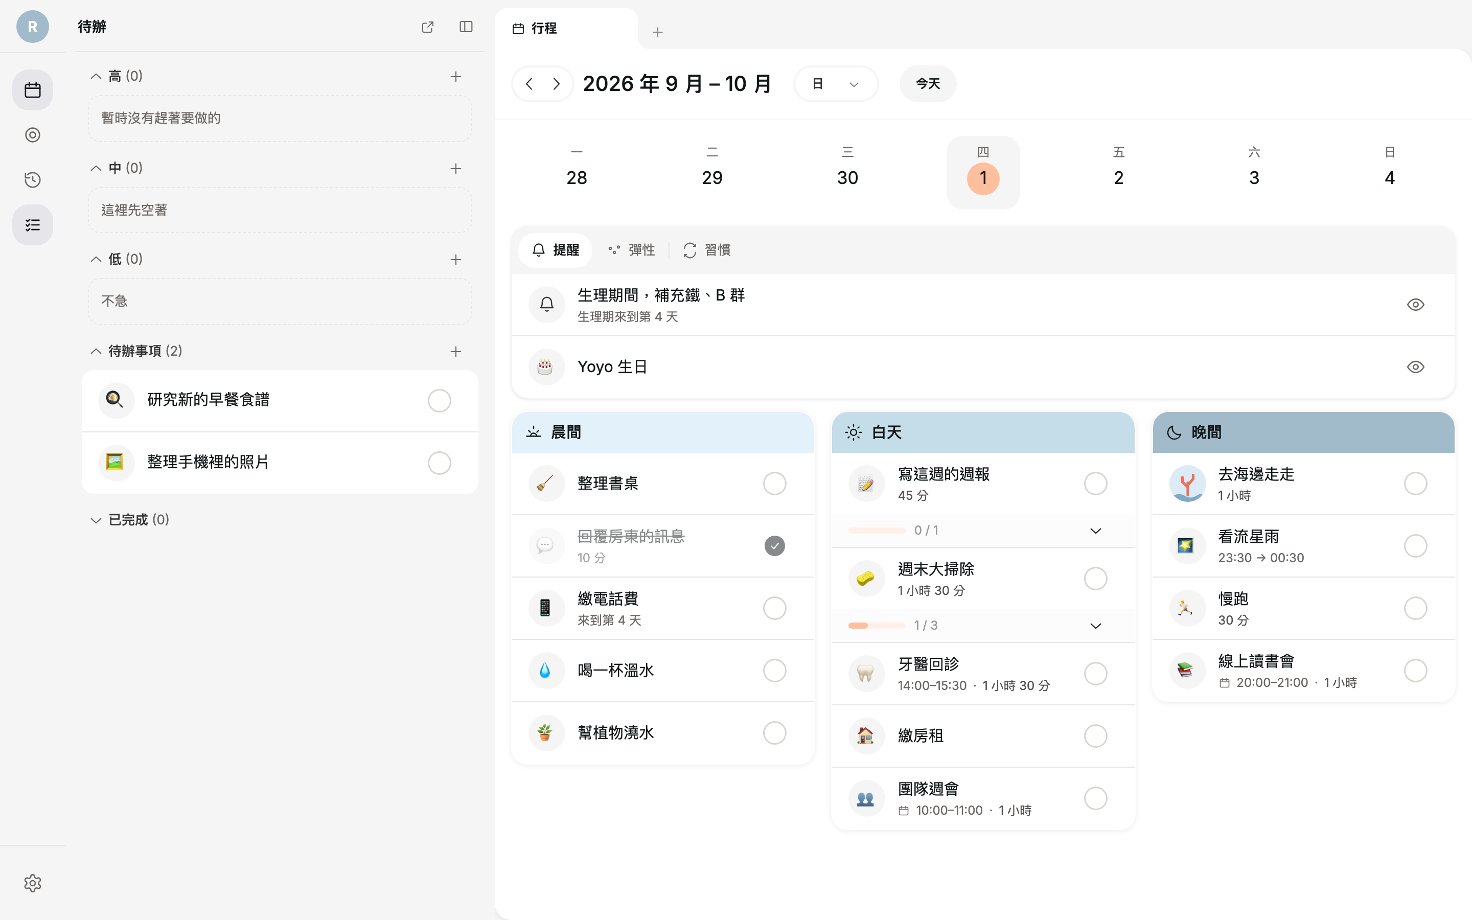Complete the 整理書桌 task
Screen dimensions: 1472x920
click(774, 484)
